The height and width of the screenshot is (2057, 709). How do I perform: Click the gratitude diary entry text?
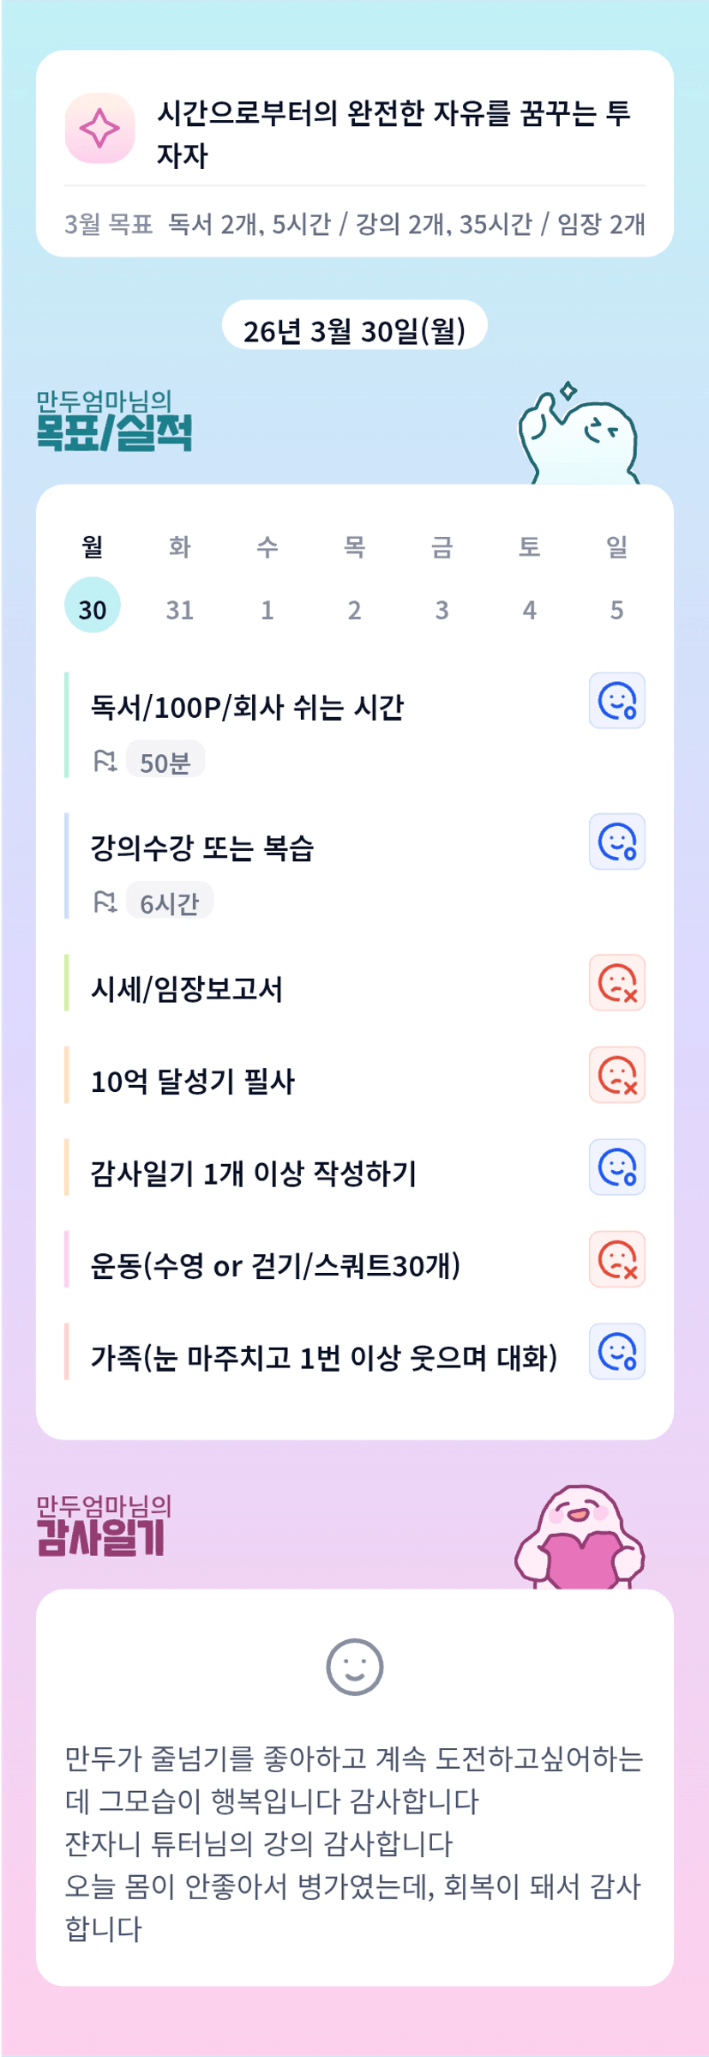(354, 1843)
